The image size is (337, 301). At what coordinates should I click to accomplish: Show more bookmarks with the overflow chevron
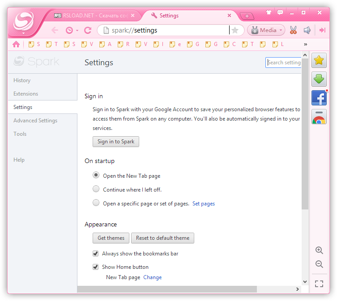point(305,44)
